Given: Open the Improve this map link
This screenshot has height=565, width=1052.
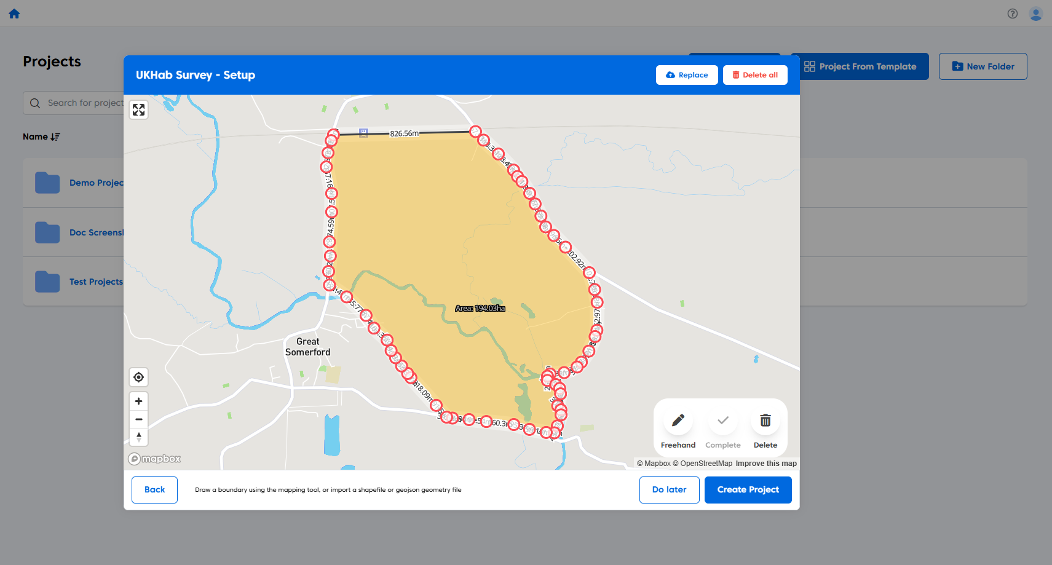Looking at the screenshot, I should coord(765,463).
